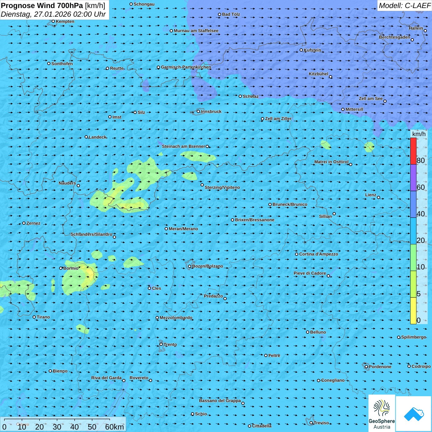The width and height of the screenshot is (432, 432).
Task: Click the Pieve di Cadore label
Action: (x=310, y=273)
